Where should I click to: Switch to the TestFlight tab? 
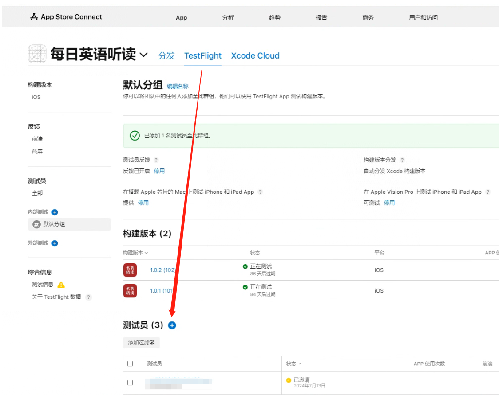(x=203, y=55)
